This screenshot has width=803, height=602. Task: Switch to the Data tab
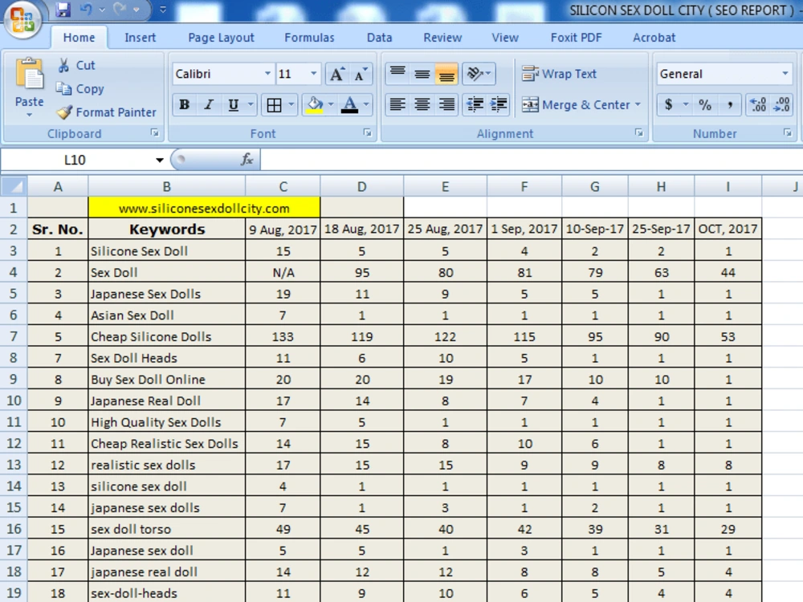[379, 38]
